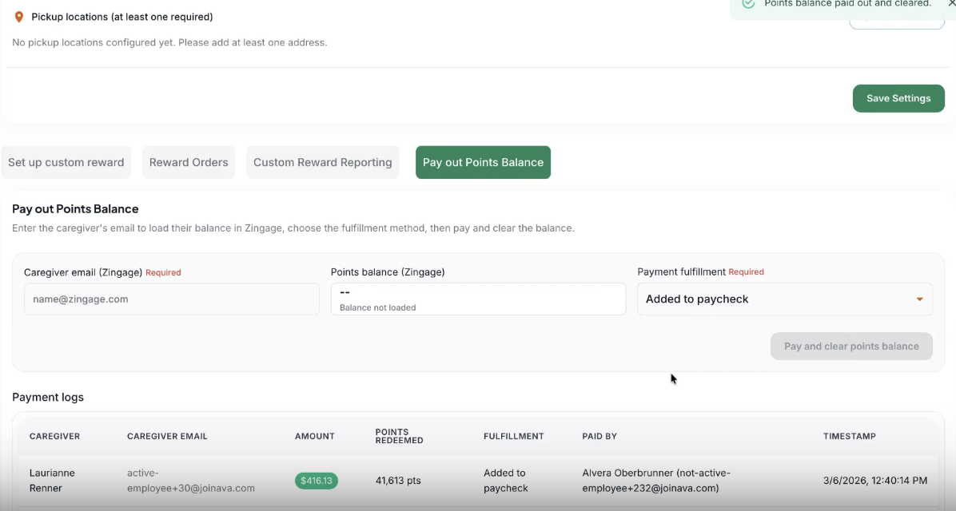The height and width of the screenshot is (511, 956).
Task: Click the active-employee+30@joinava.com email cell
Action: [x=191, y=481]
